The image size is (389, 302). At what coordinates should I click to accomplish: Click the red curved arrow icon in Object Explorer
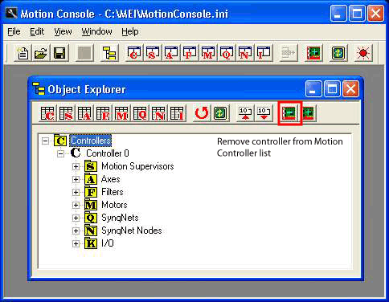pyautogui.click(x=202, y=113)
